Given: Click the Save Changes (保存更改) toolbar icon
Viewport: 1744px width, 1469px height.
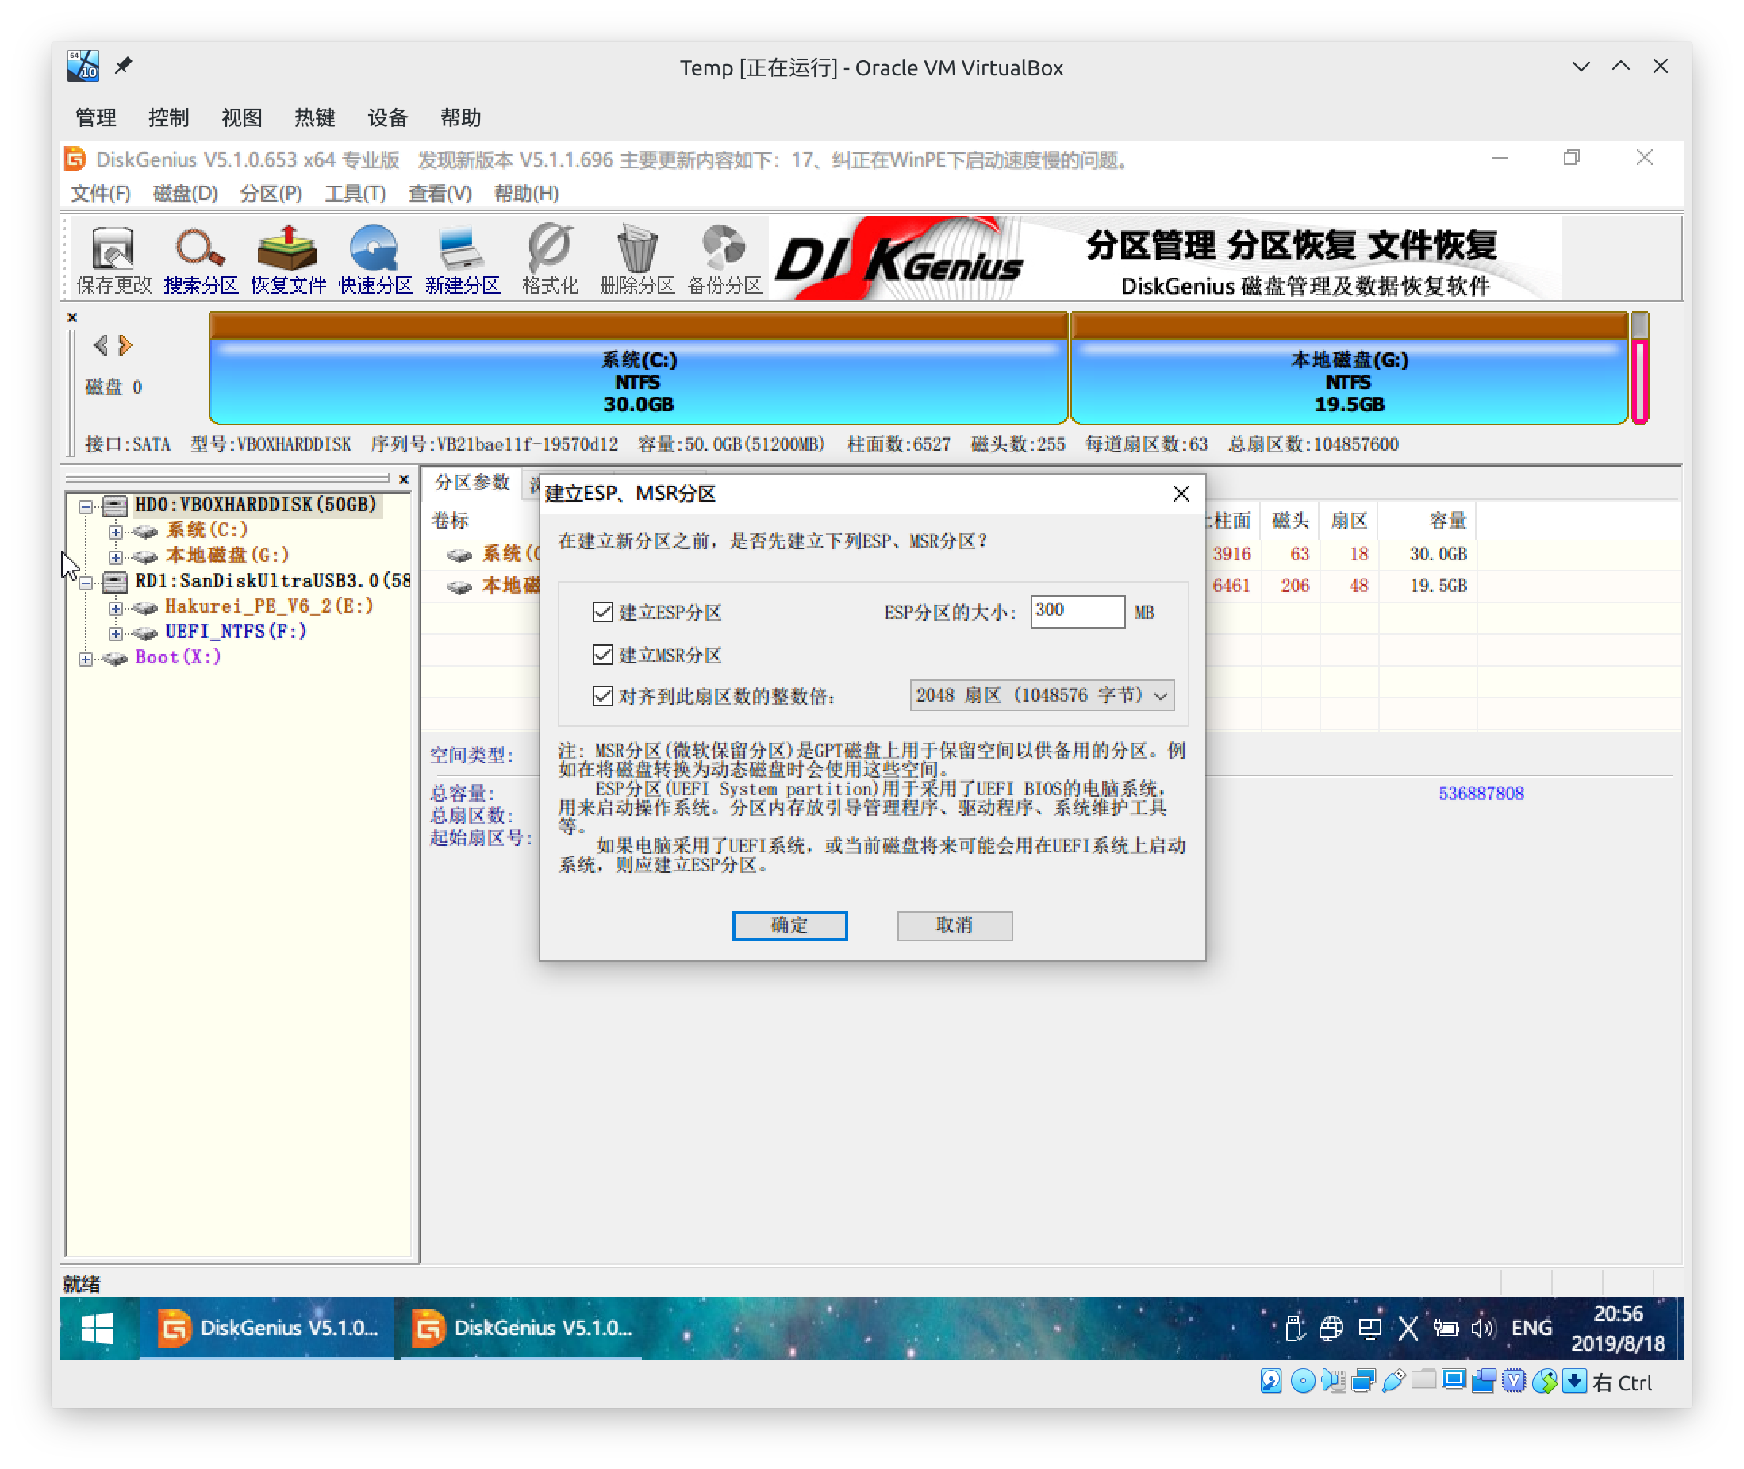Looking at the screenshot, I should [x=113, y=259].
